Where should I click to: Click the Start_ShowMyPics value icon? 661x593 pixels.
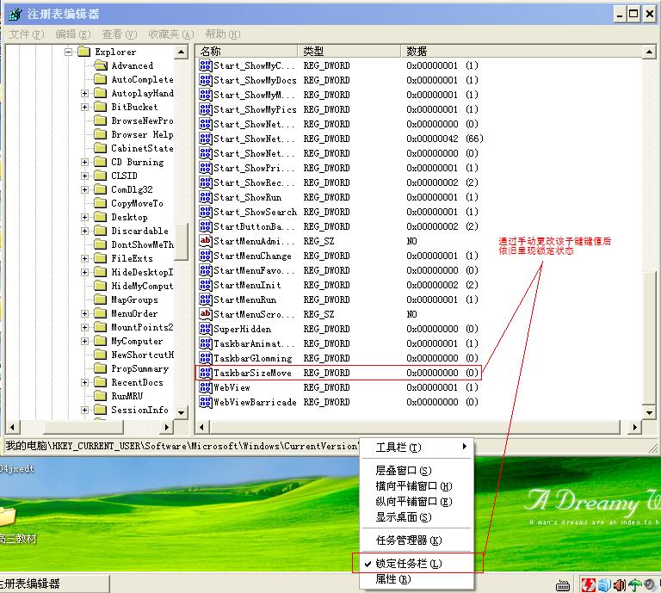pyautogui.click(x=206, y=109)
